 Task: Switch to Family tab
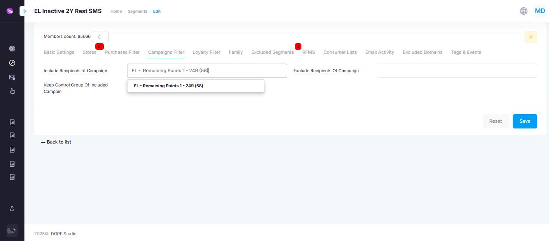(x=236, y=52)
